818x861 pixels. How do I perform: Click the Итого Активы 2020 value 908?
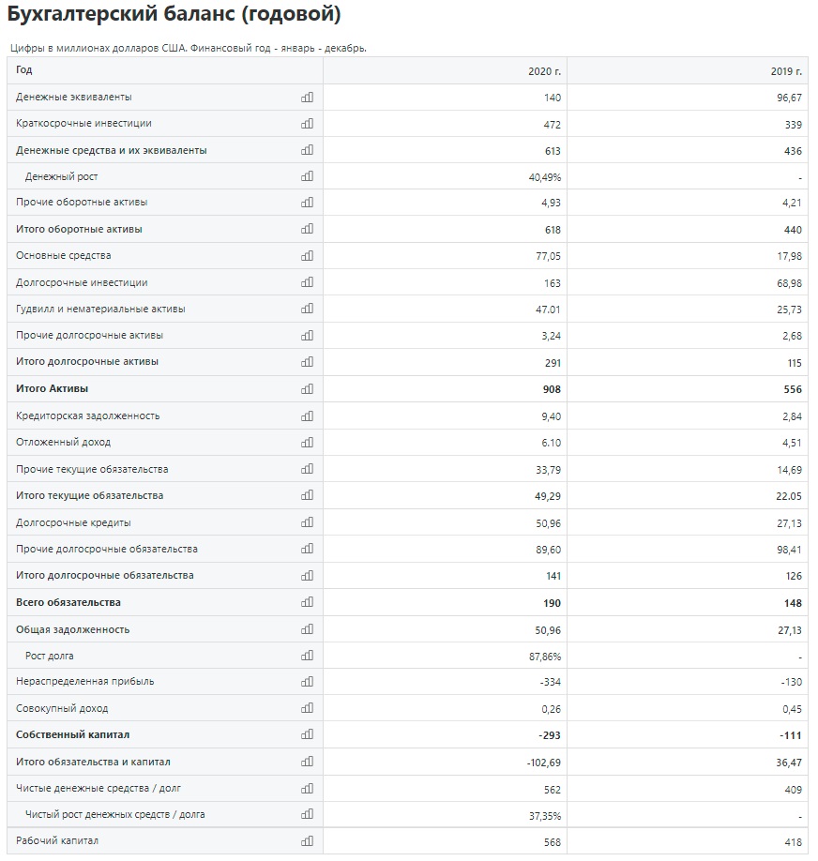(552, 389)
